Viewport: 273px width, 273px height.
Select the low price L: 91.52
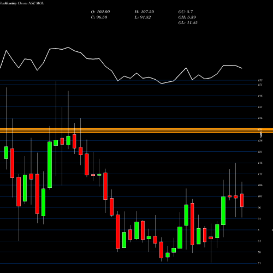click(x=143, y=17)
